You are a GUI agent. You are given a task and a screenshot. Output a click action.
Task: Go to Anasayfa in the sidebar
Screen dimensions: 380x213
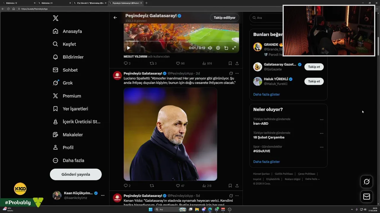click(x=67, y=31)
